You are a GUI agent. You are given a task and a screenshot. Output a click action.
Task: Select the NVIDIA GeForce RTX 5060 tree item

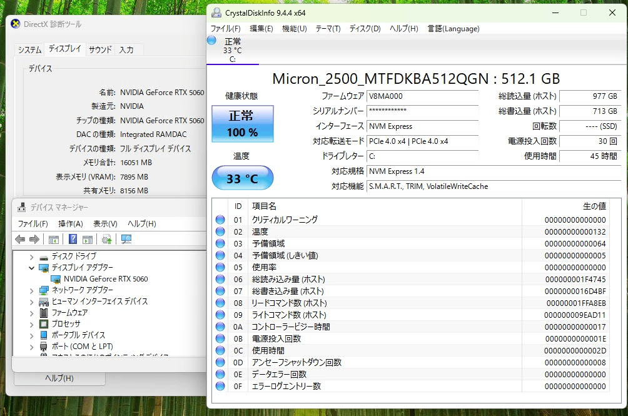pyautogui.click(x=106, y=278)
